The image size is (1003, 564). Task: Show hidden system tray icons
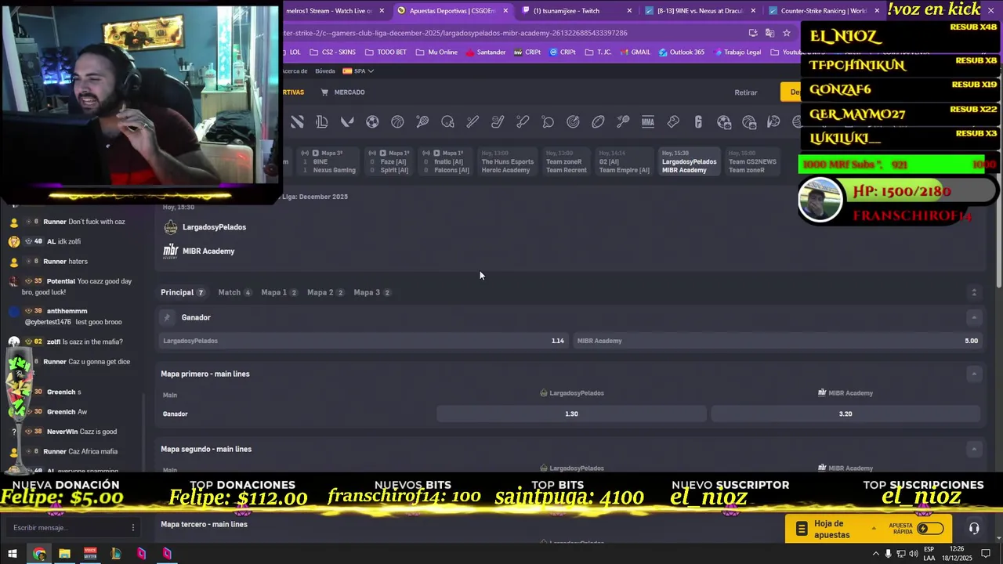click(876, 554)
